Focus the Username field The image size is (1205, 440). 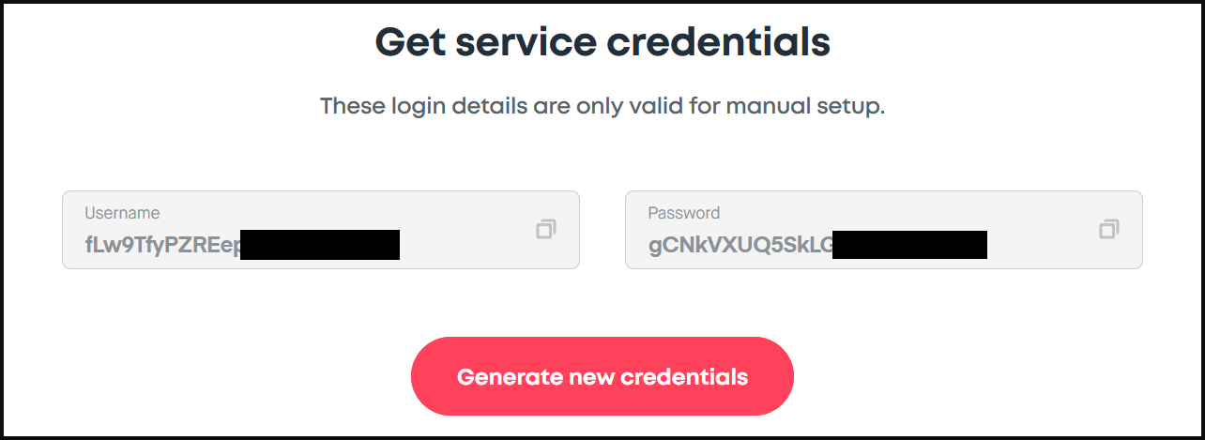pos(321,230)
